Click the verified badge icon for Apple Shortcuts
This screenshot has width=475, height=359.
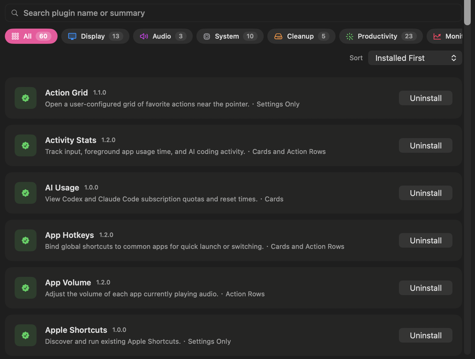click(26, 335)
